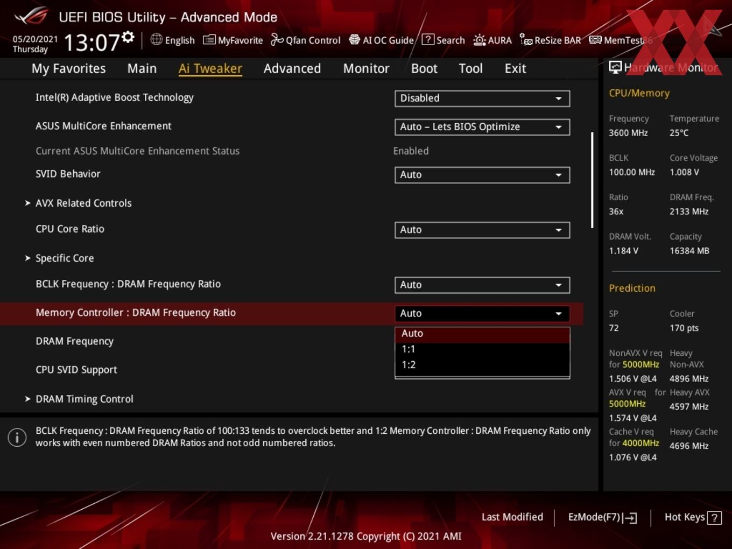Switch to the Main tab
The width and height of the screenshot is (732, 549).
(142, 68)
